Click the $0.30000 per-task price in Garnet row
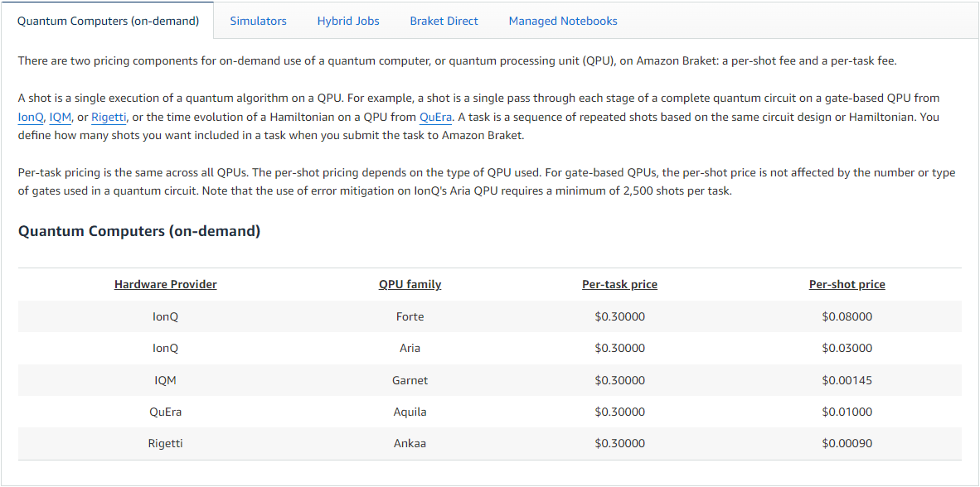 click(619, 380)
